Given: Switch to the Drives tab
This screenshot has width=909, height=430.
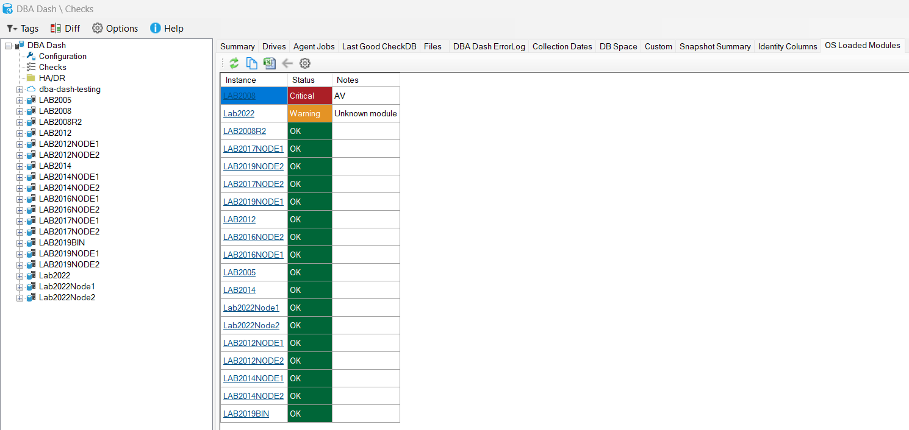Looking at the screenshot, I should click(274, 46).
